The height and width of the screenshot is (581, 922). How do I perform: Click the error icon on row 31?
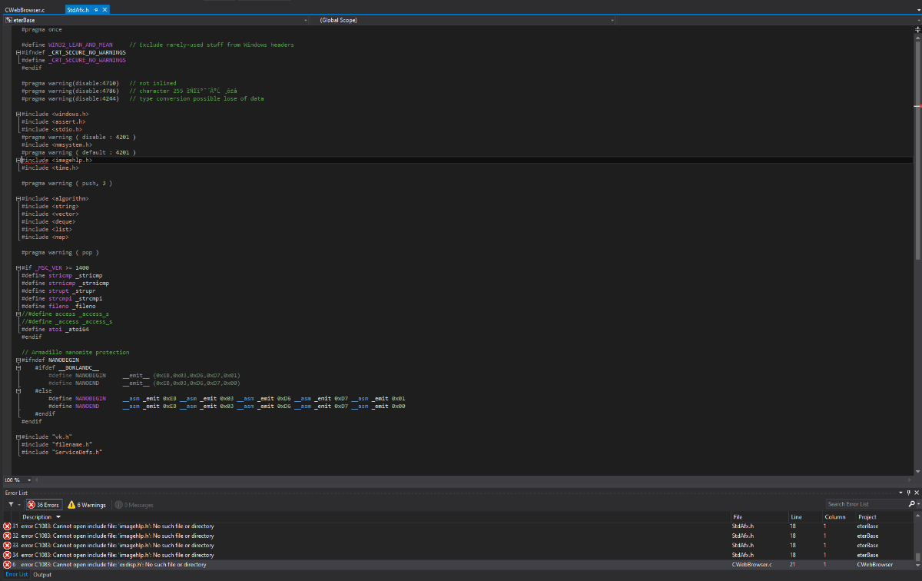point(7,526)
